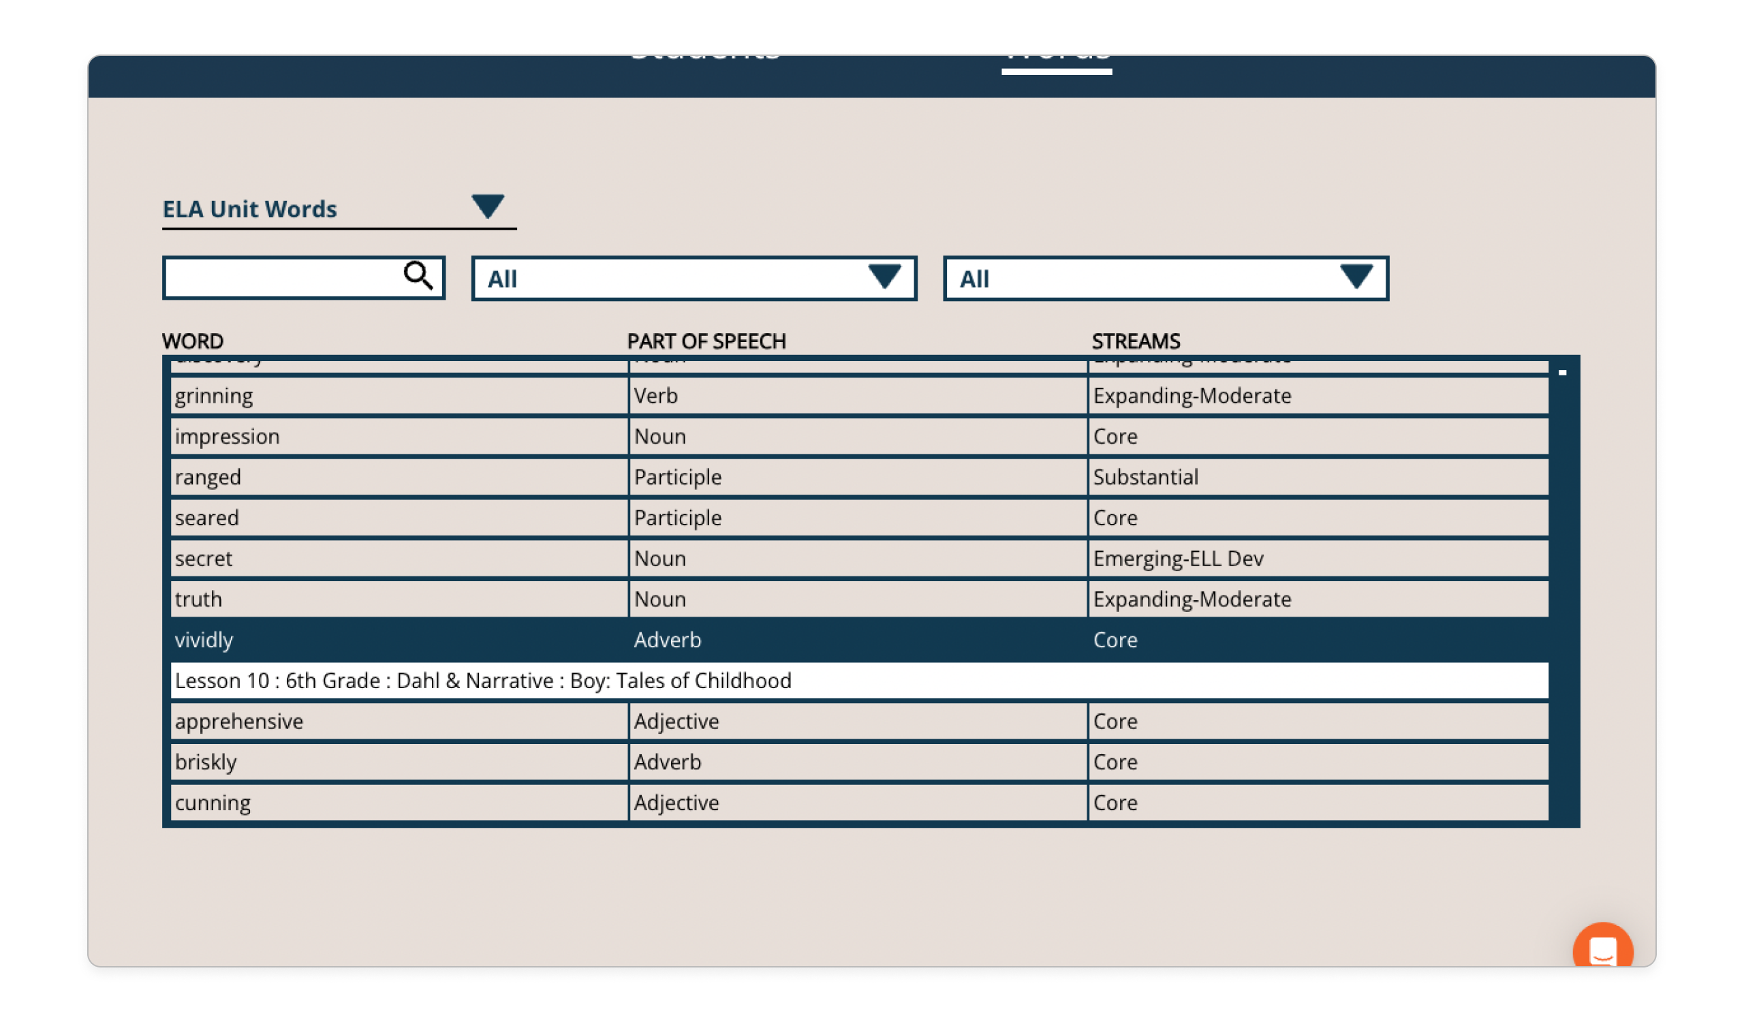Click the Lesson 10 Dahl & Narrative header
Image resolution: width=1744 pixels, height=1022 pixels.
click(484, 680)
